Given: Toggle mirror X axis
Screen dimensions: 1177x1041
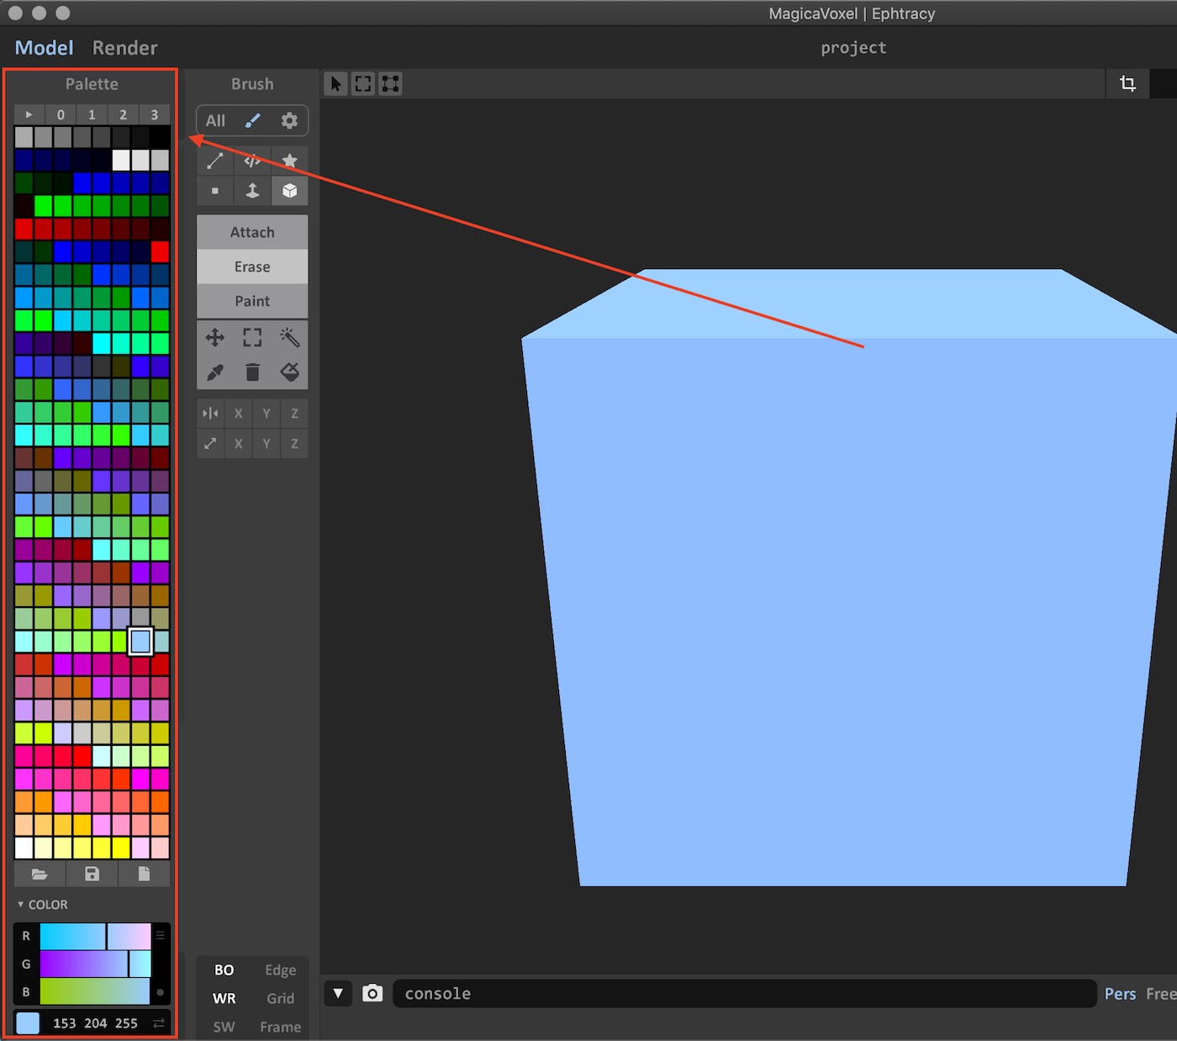Looking at the screenshot, I should pos(239,413).
